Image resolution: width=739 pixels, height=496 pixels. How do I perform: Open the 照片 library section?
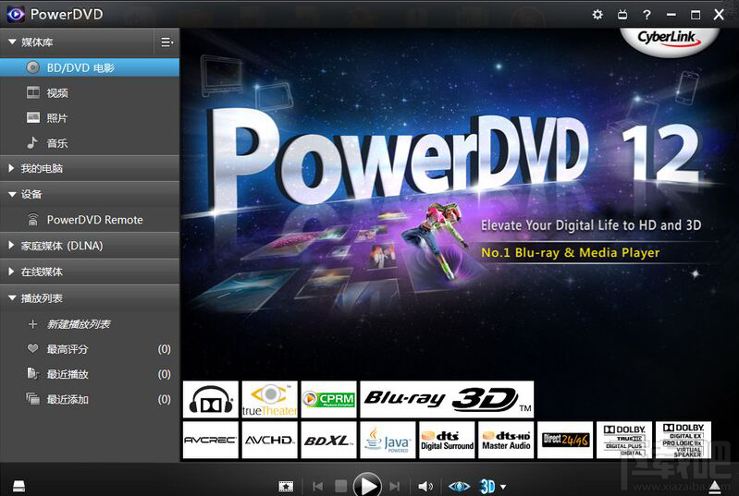[90, 117]
